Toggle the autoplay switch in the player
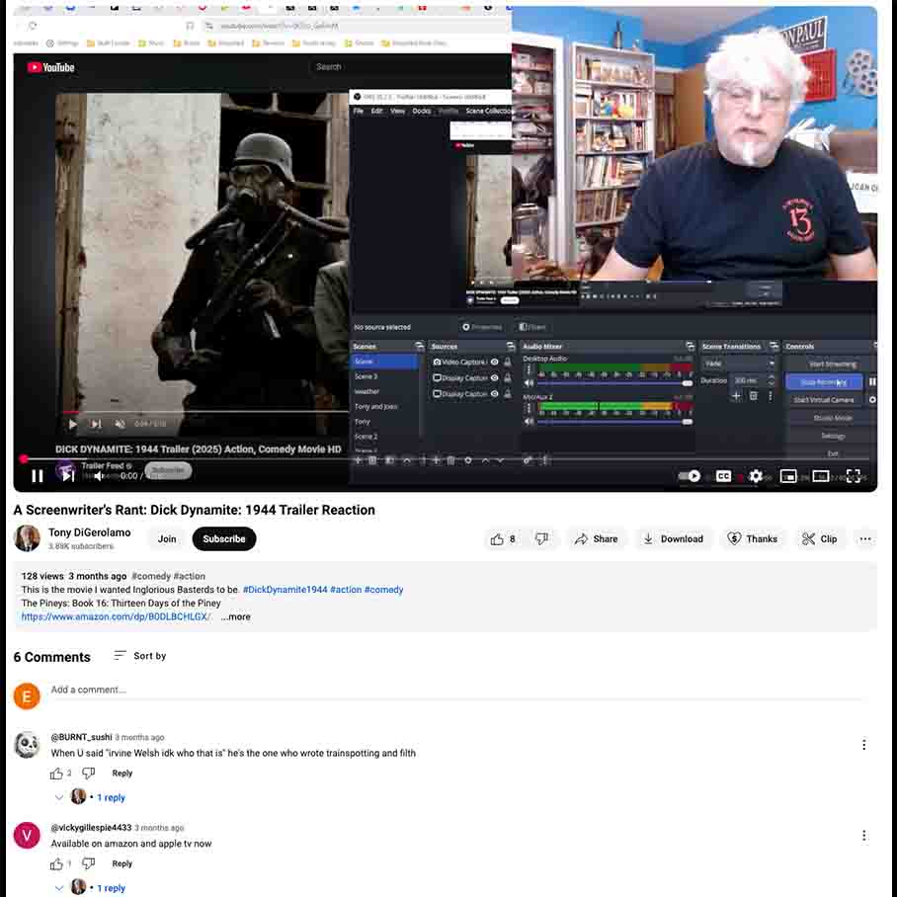897x897 pixels. tap(690, 476)
